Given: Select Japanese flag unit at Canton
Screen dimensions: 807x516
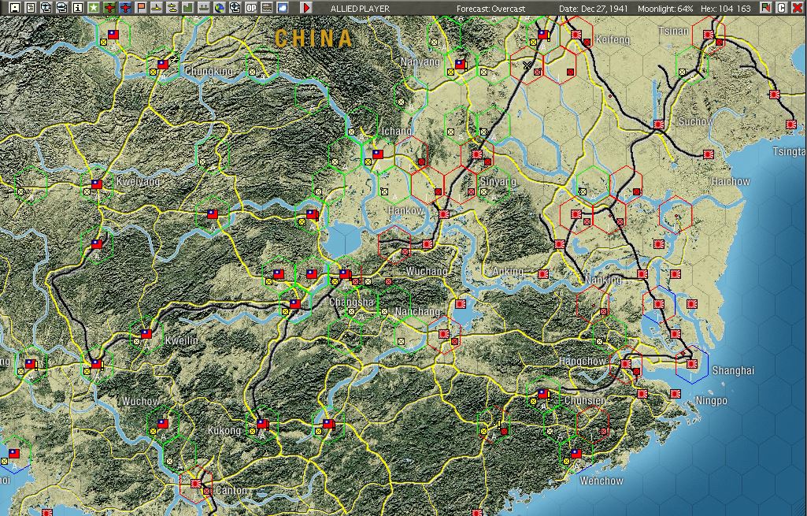Looking at the screenshot, I should pos(196,484).
